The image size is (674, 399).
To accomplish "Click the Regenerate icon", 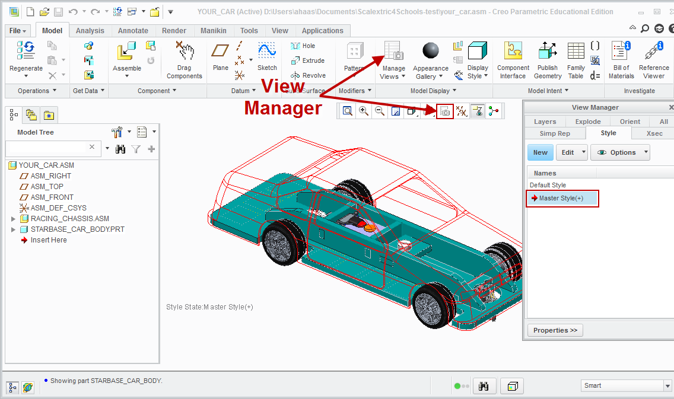I will tap(26, 50).
